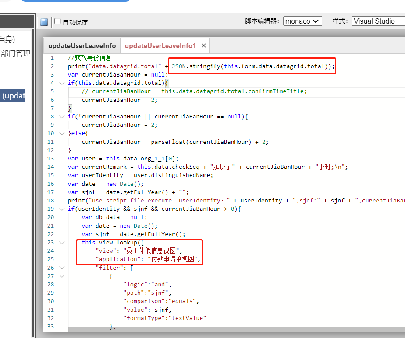Screen dimensions: 405x338
Task: Switch to the updateUserLeaveInfo tab
Action: click(x=82, y=46)
